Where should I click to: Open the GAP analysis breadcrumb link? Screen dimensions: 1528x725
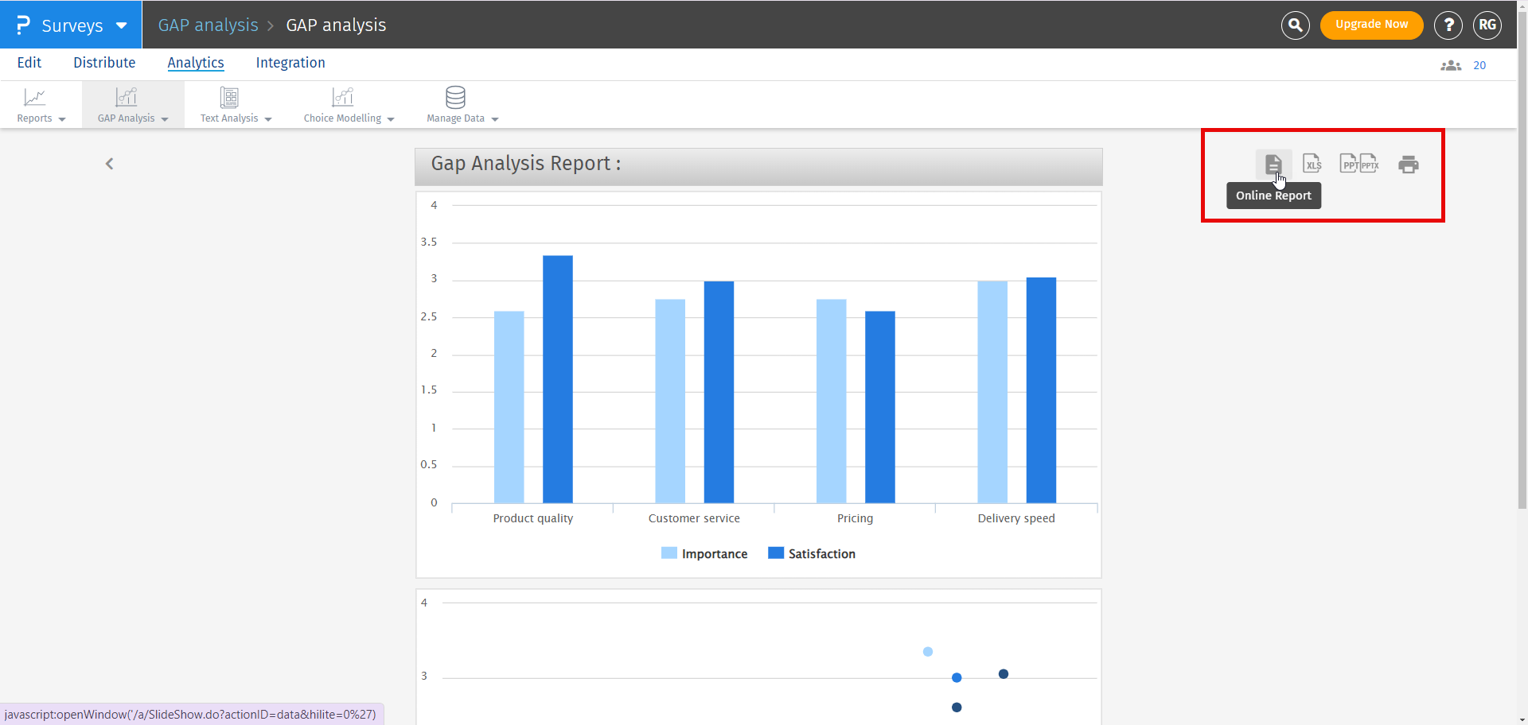(208, 25)
